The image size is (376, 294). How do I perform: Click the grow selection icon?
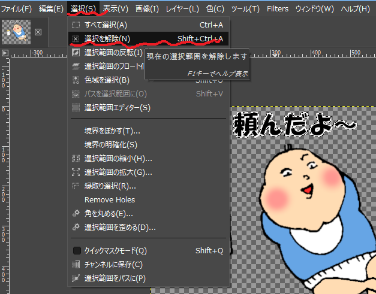coord(76,172)
